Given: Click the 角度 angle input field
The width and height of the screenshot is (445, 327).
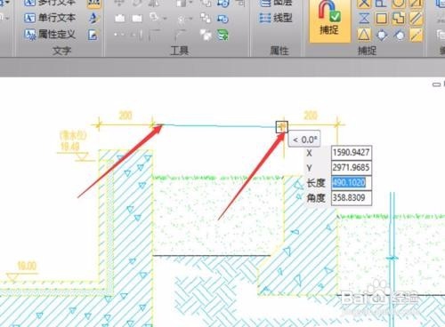Looking at the screenshot, I should coord(352,197).
